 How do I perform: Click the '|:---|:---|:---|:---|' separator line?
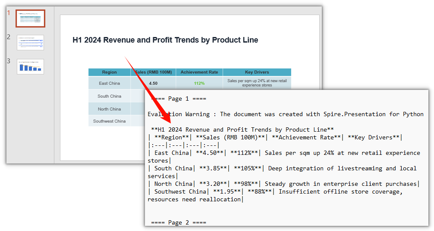pos(184,145)
